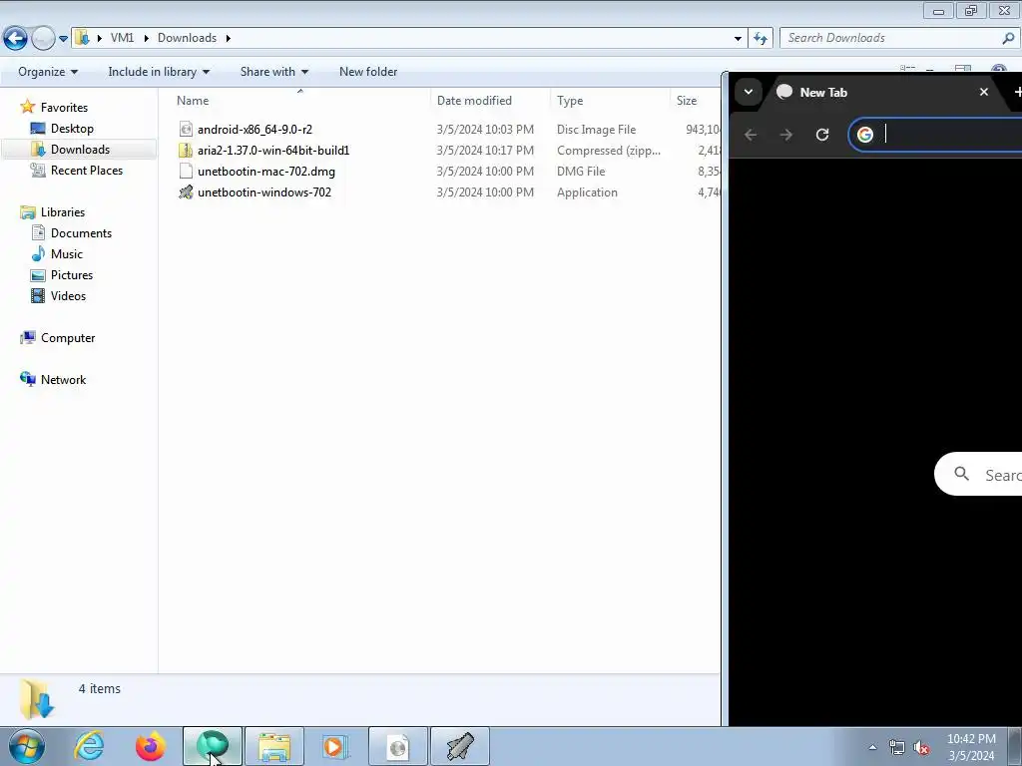Click the Favorites star in sidebar
This screenshot has height=766, width=1022.
tap(27, 107)
